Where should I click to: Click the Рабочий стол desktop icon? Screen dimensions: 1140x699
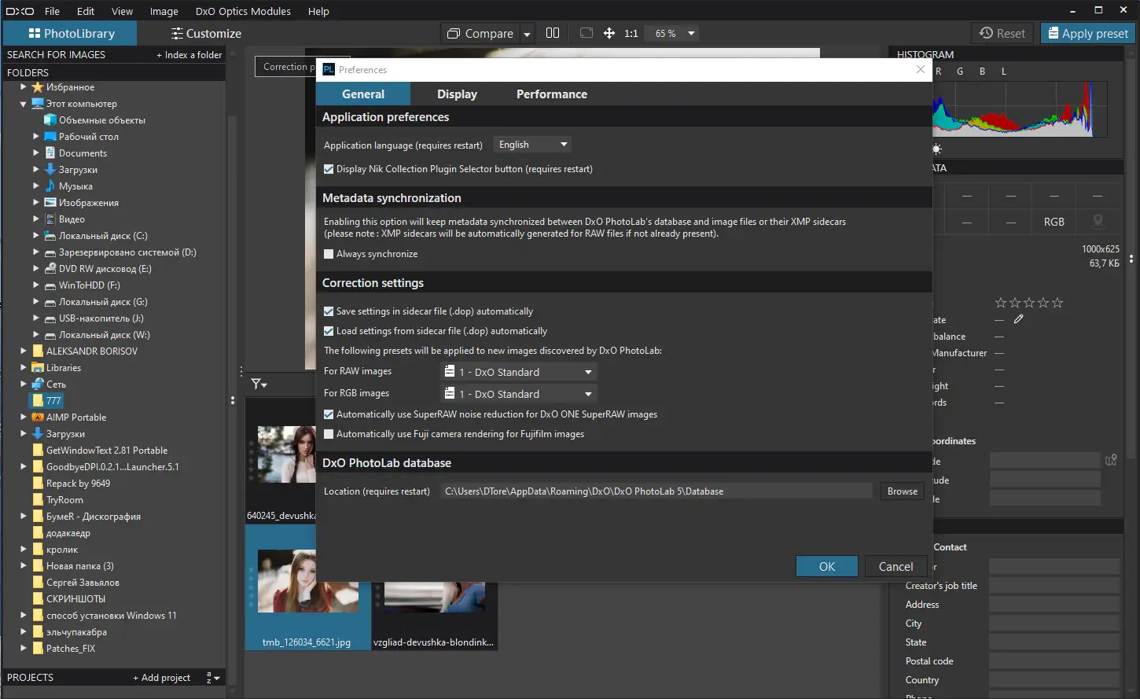(50, 137)
